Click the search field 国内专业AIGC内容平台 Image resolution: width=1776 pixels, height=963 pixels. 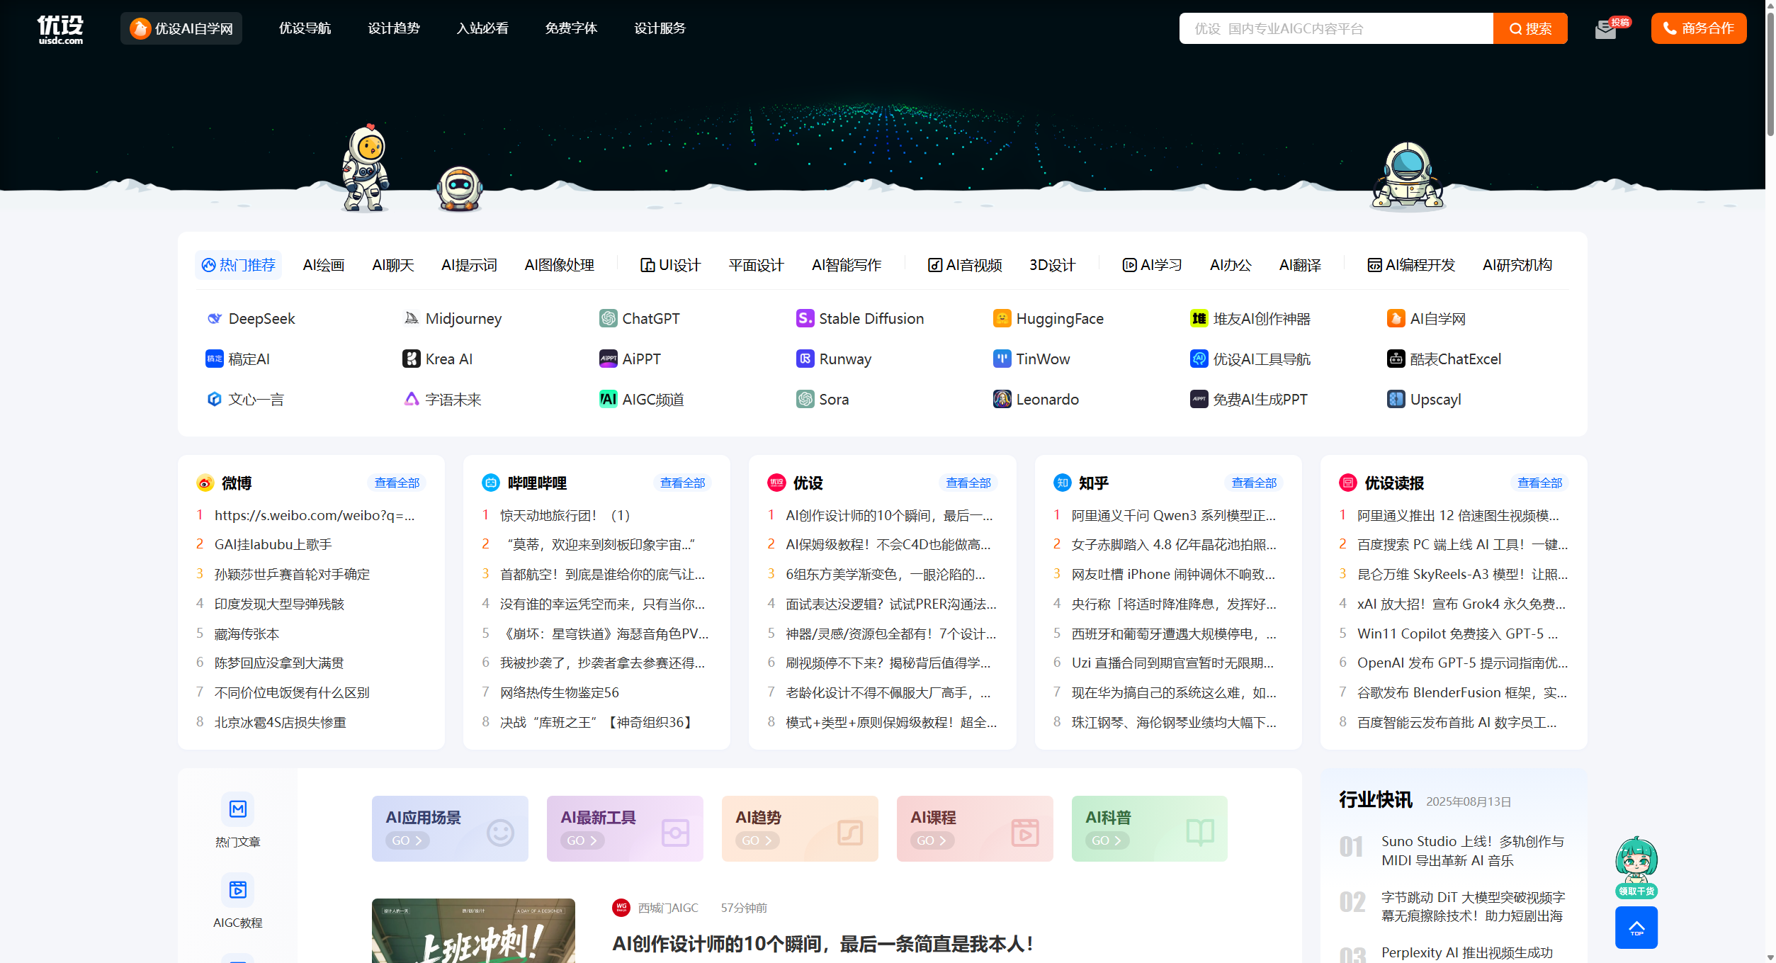point(1335,29)
